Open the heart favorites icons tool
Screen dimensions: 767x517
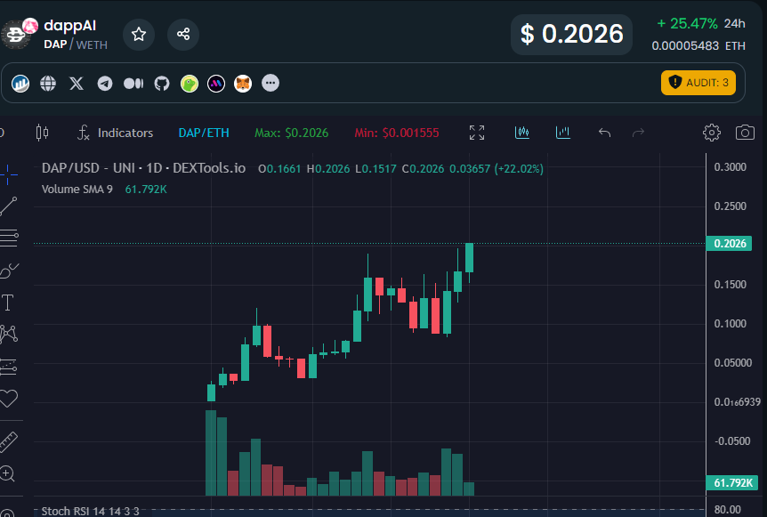tap(8, 398)
